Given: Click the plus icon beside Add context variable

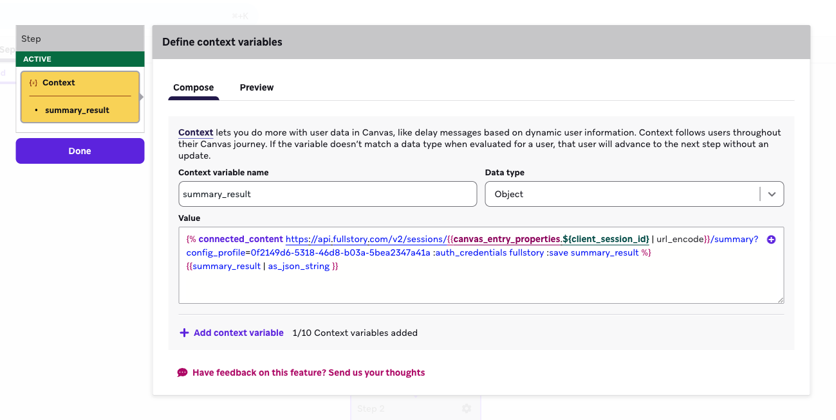Looking at the screenshot, I should point(183,332).
